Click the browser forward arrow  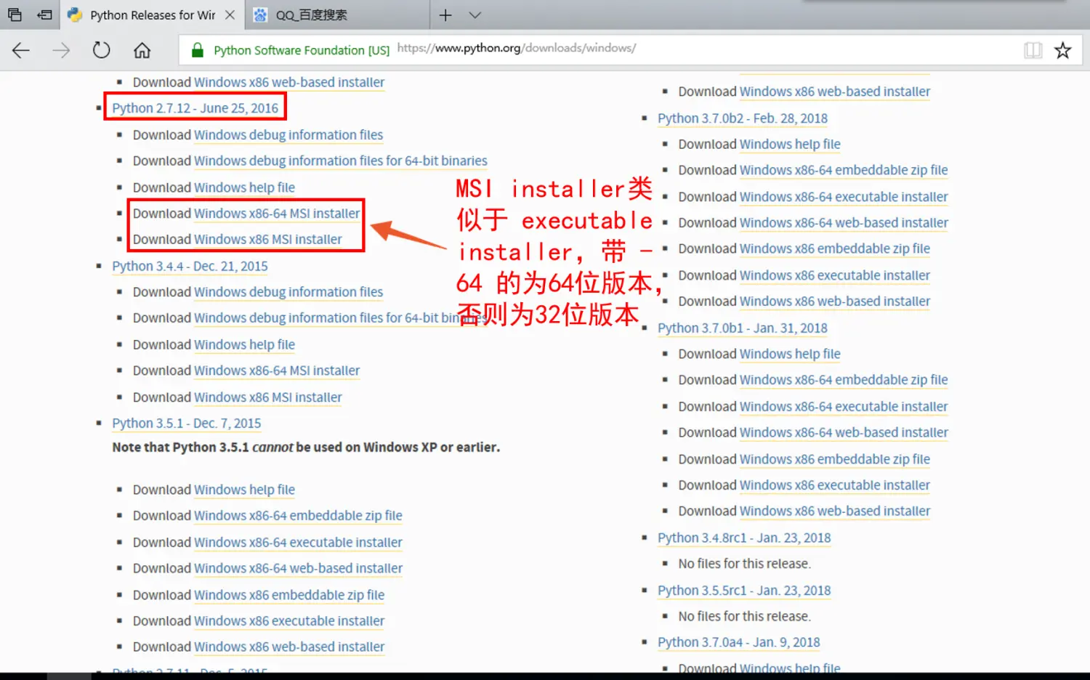tap(61, 50)
